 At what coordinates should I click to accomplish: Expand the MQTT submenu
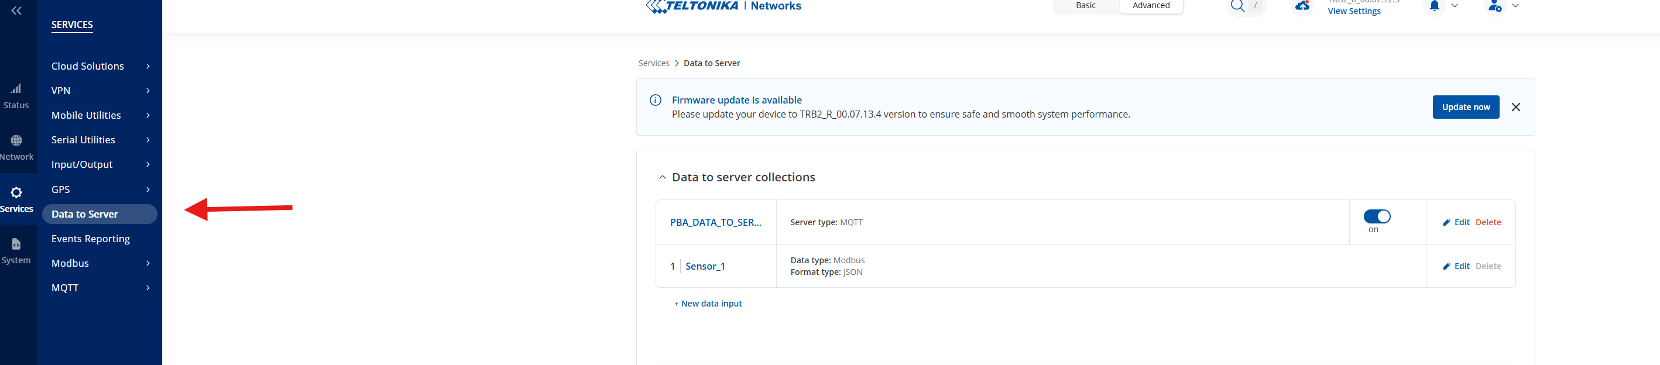148,288
